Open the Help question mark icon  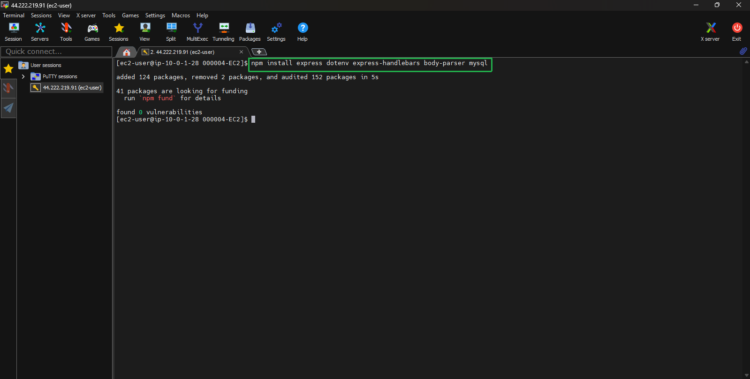click(x=303, y=32)
